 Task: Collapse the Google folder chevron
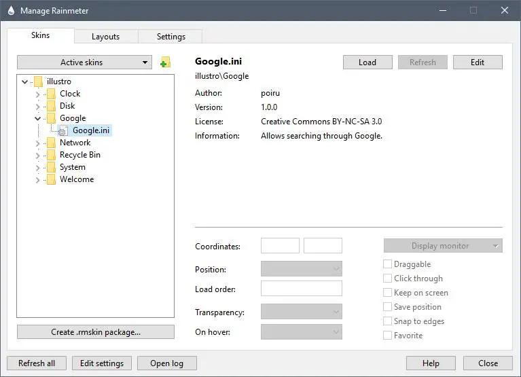pyautogui.click(x=37, y=119)
